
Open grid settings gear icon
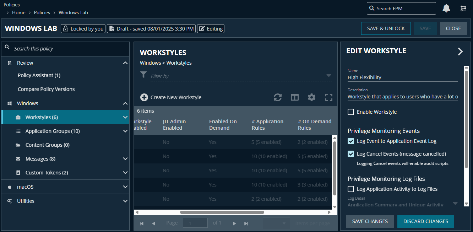click(x=311, y=97)
